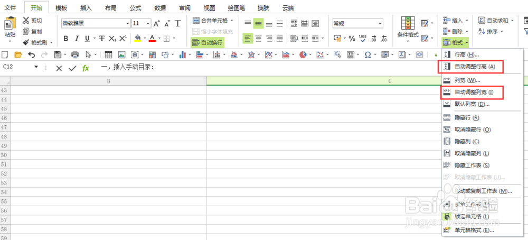Viewport: 528px width, 240px height.
Task: Insert a column chart icon
Action: (x=183, y=54)
